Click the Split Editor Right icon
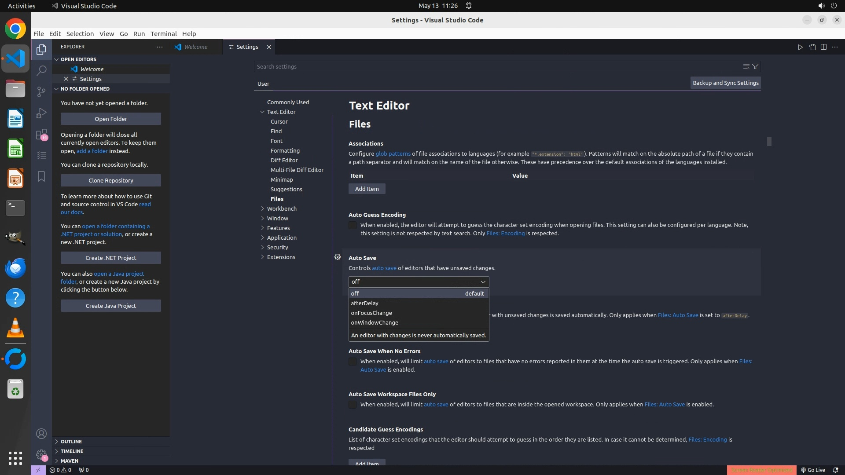 click(x=823, y=47)
